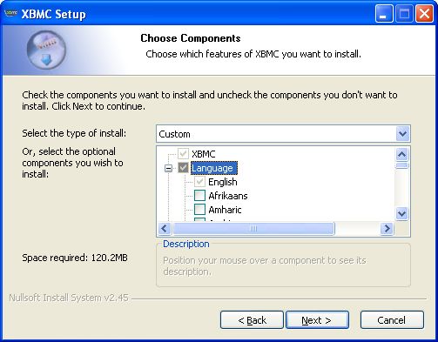Click the Back button
This screenshot has width=438, height=342.
pos(252,320)
